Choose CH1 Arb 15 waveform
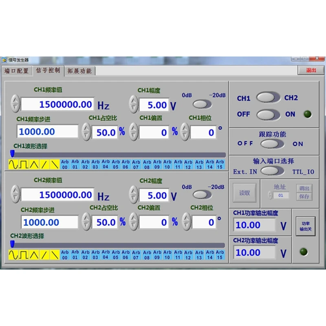This screenshot has width=326, height=326. (220, 165)
